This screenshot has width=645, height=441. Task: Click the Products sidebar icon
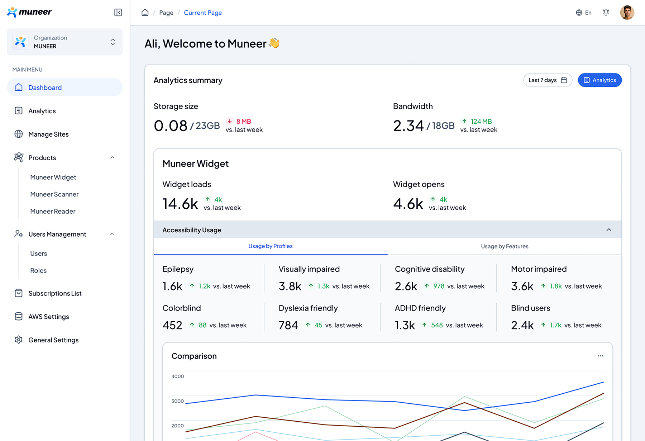tap(19, 157)
